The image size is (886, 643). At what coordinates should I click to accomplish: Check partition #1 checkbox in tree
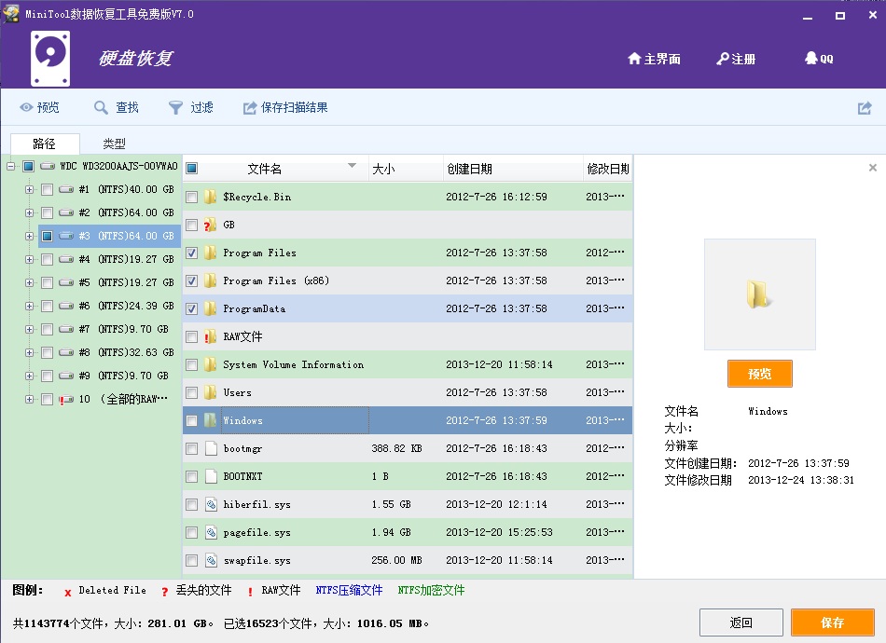[x=48, y=190]
